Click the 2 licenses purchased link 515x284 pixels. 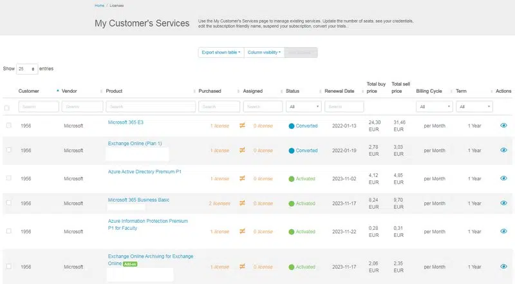[x=220, y=204]
